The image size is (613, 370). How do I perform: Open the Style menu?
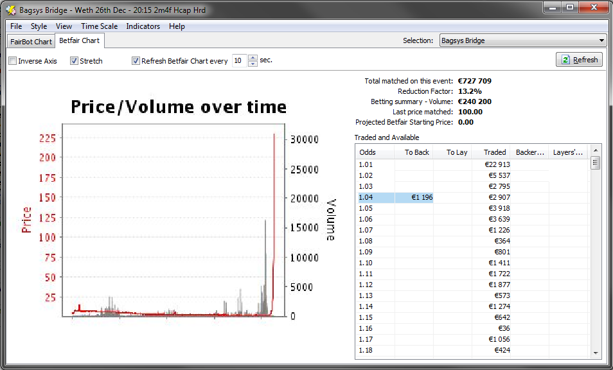[x=39, y=26]
